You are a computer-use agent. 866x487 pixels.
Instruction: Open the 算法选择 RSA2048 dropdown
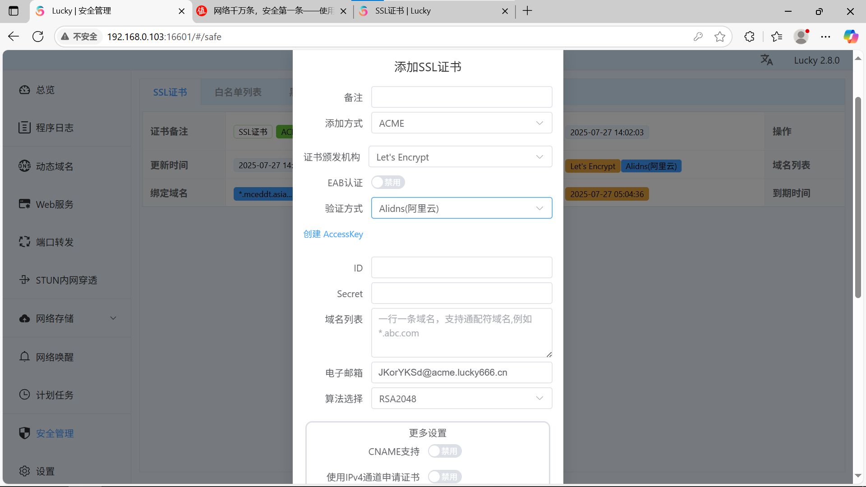pos(461,399)
